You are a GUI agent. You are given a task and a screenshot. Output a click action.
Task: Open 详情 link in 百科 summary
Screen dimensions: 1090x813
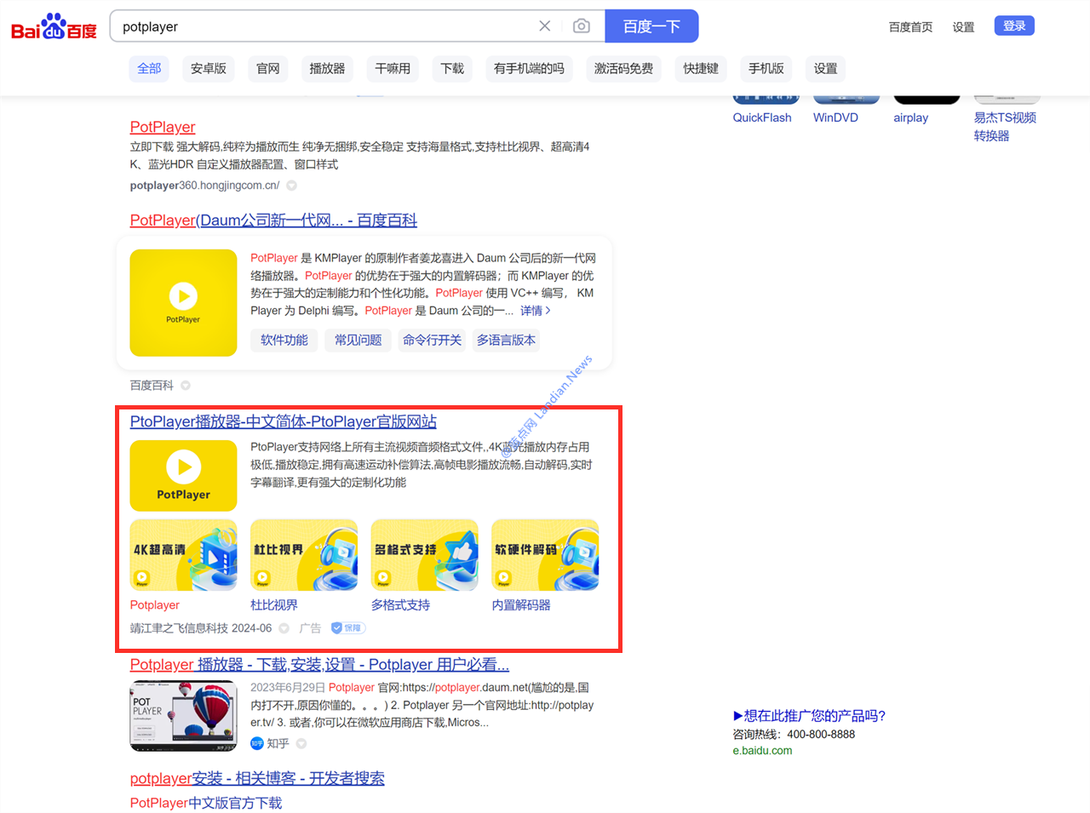coord(536,311)
